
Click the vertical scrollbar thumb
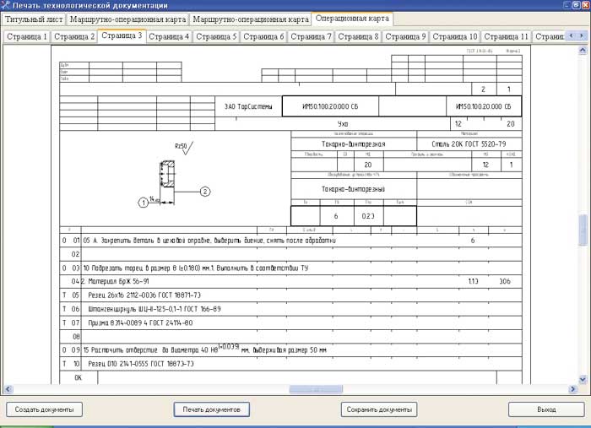(x=583, y=230)
